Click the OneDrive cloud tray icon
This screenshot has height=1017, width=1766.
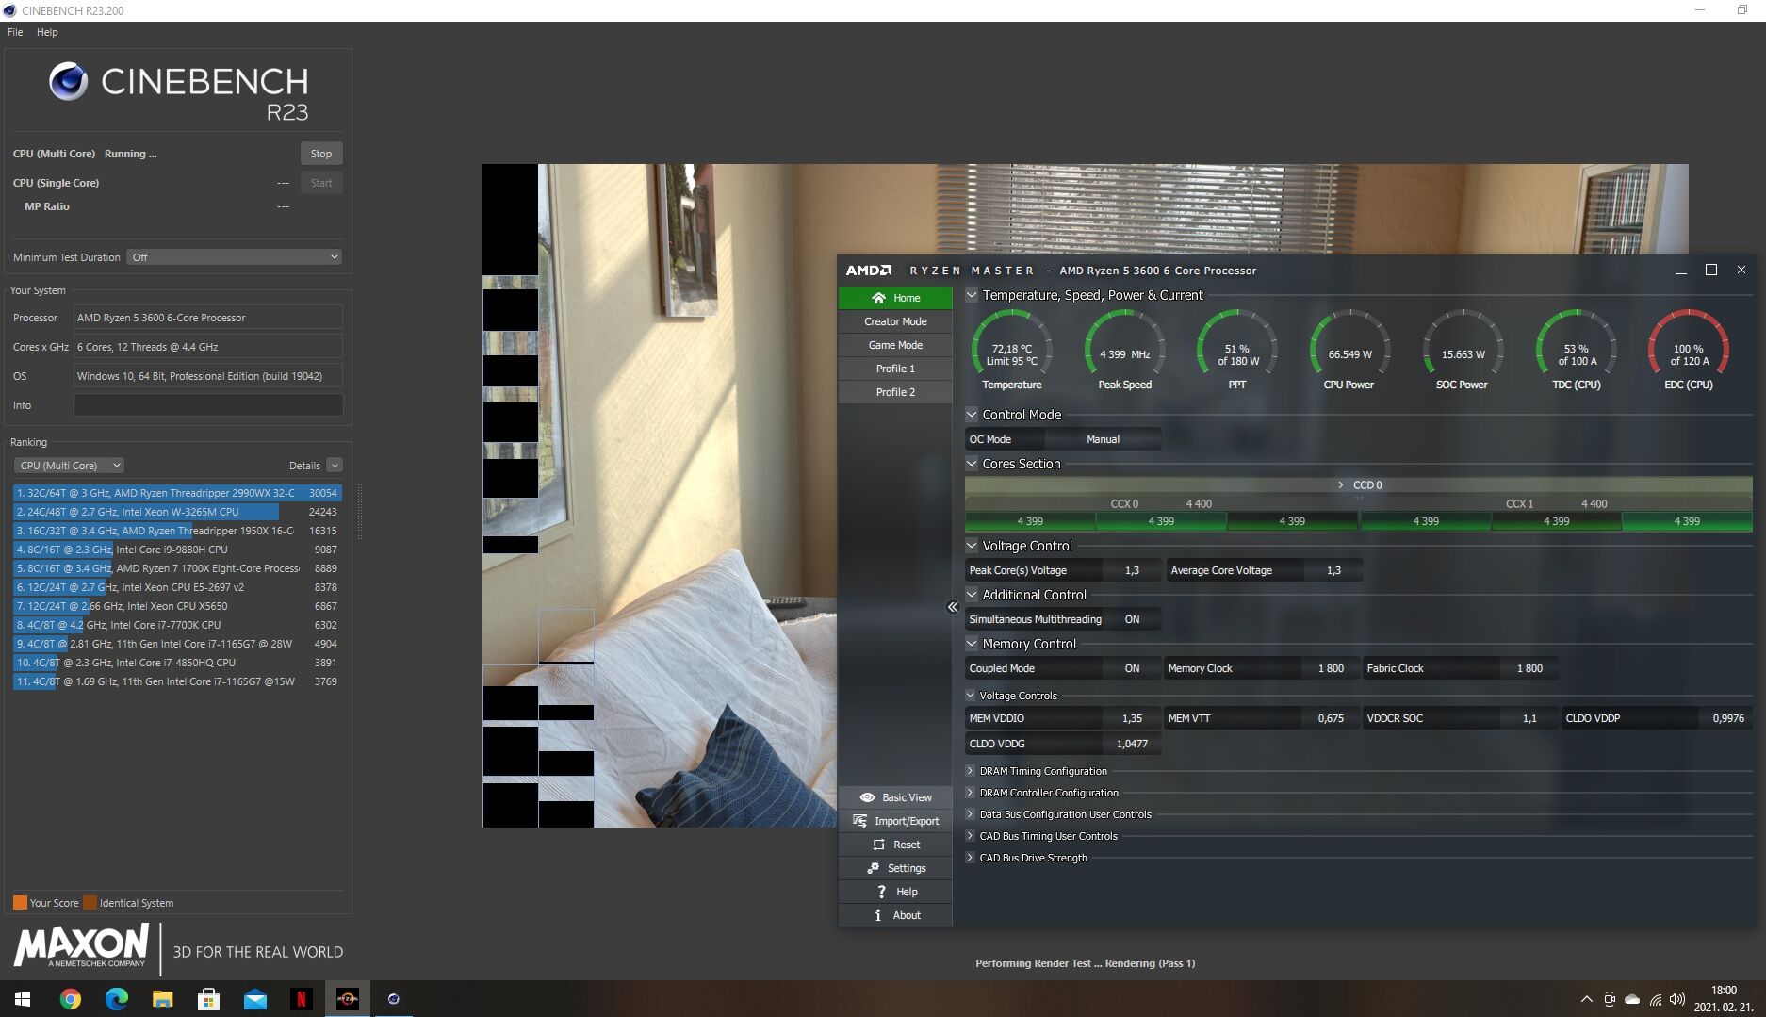click(x=1632, y=999)
